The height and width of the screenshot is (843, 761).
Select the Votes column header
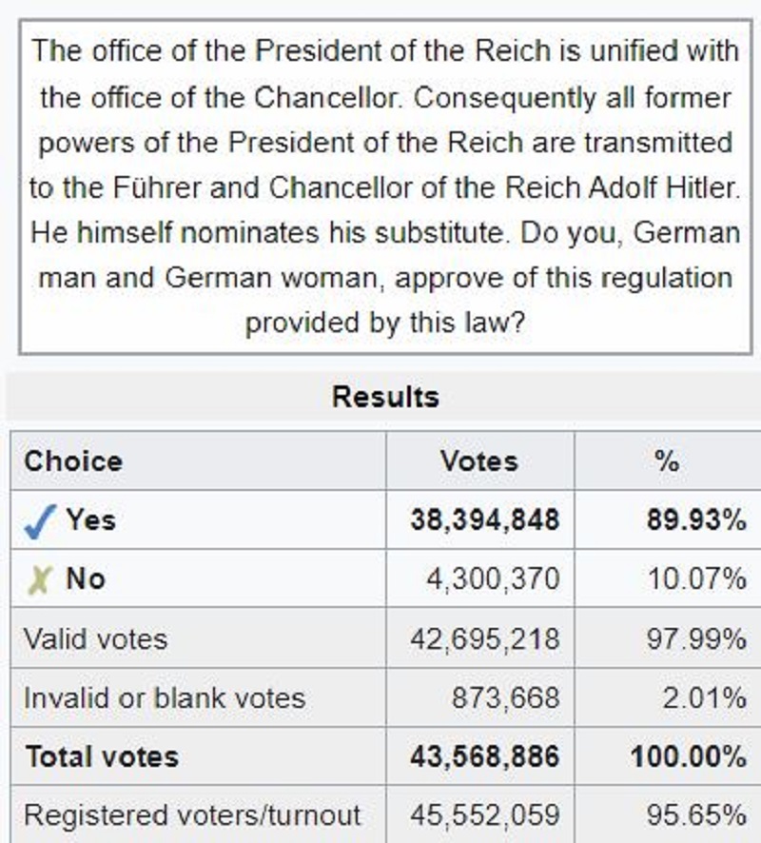click(x=479, y=461)
